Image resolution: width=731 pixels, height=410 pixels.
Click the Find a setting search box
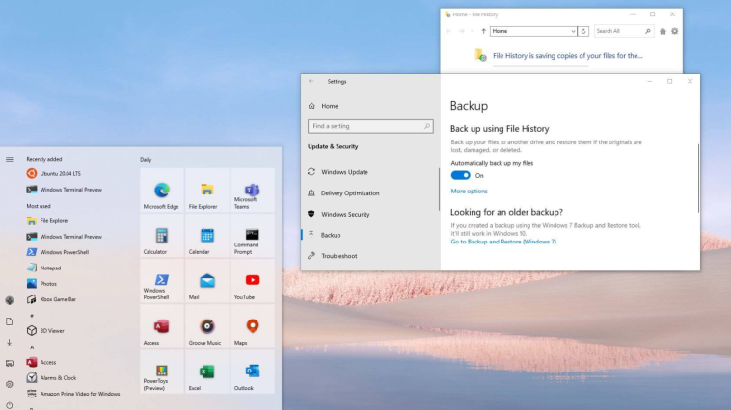pyautogui.click(x=370, y=126)
